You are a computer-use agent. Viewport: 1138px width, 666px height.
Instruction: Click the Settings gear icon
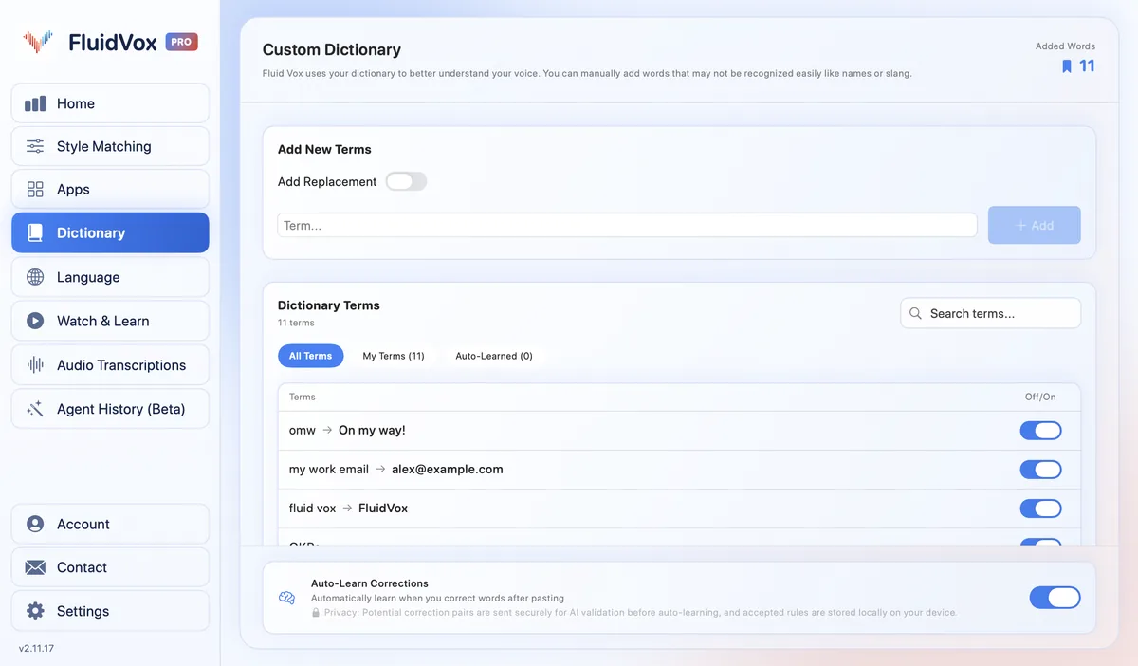(35, 611)
